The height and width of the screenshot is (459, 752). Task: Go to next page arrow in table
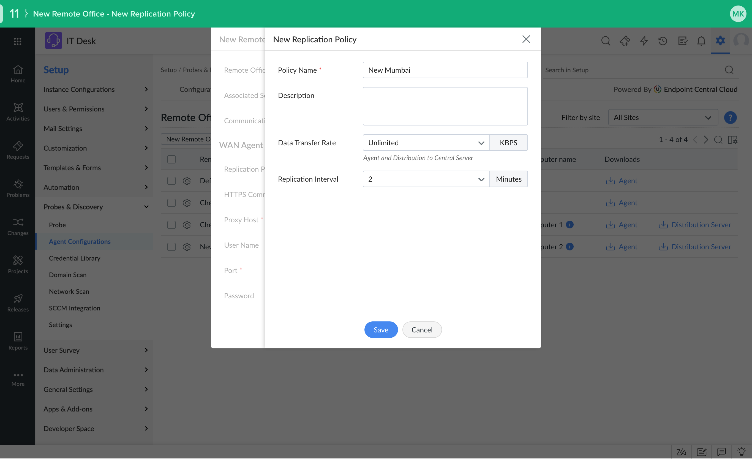[706, 140]
